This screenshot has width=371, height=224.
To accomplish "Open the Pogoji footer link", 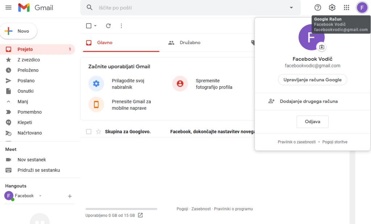I will coord(182,209).
